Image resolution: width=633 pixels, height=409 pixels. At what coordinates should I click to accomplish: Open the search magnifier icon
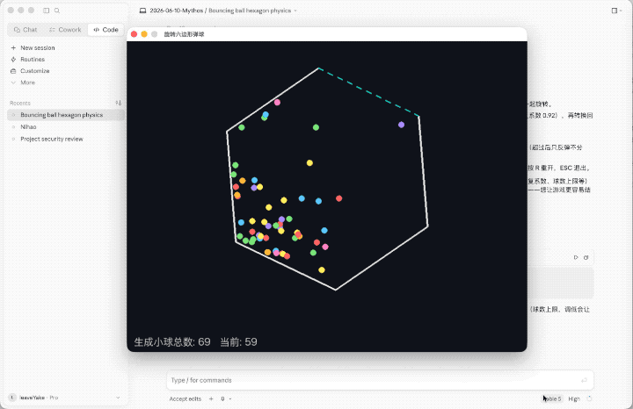57,11
